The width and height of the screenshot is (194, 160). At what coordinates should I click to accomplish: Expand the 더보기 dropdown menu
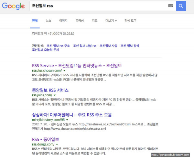111,21
